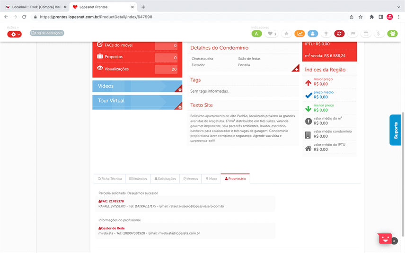Open the blue Suporte side tab

pyautogui.click(x=395, y=130)
